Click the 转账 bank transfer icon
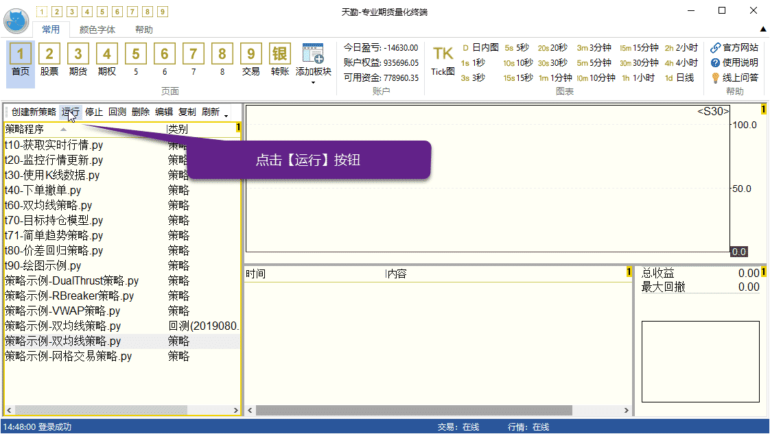770x434 pixels. click(280, 54)
